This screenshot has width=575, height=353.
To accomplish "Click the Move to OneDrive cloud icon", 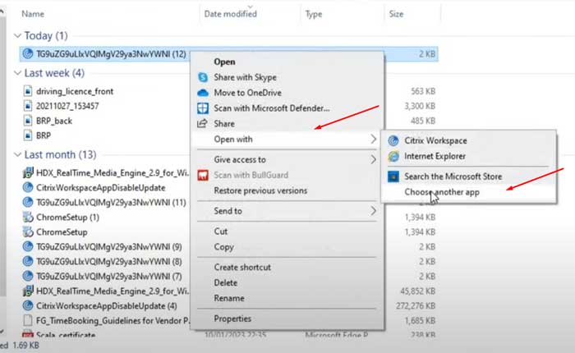I will click(x=203, y=92).
